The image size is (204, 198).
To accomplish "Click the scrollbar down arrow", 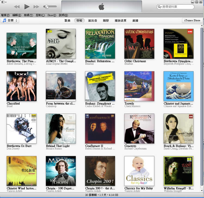I will coord(202,191).
